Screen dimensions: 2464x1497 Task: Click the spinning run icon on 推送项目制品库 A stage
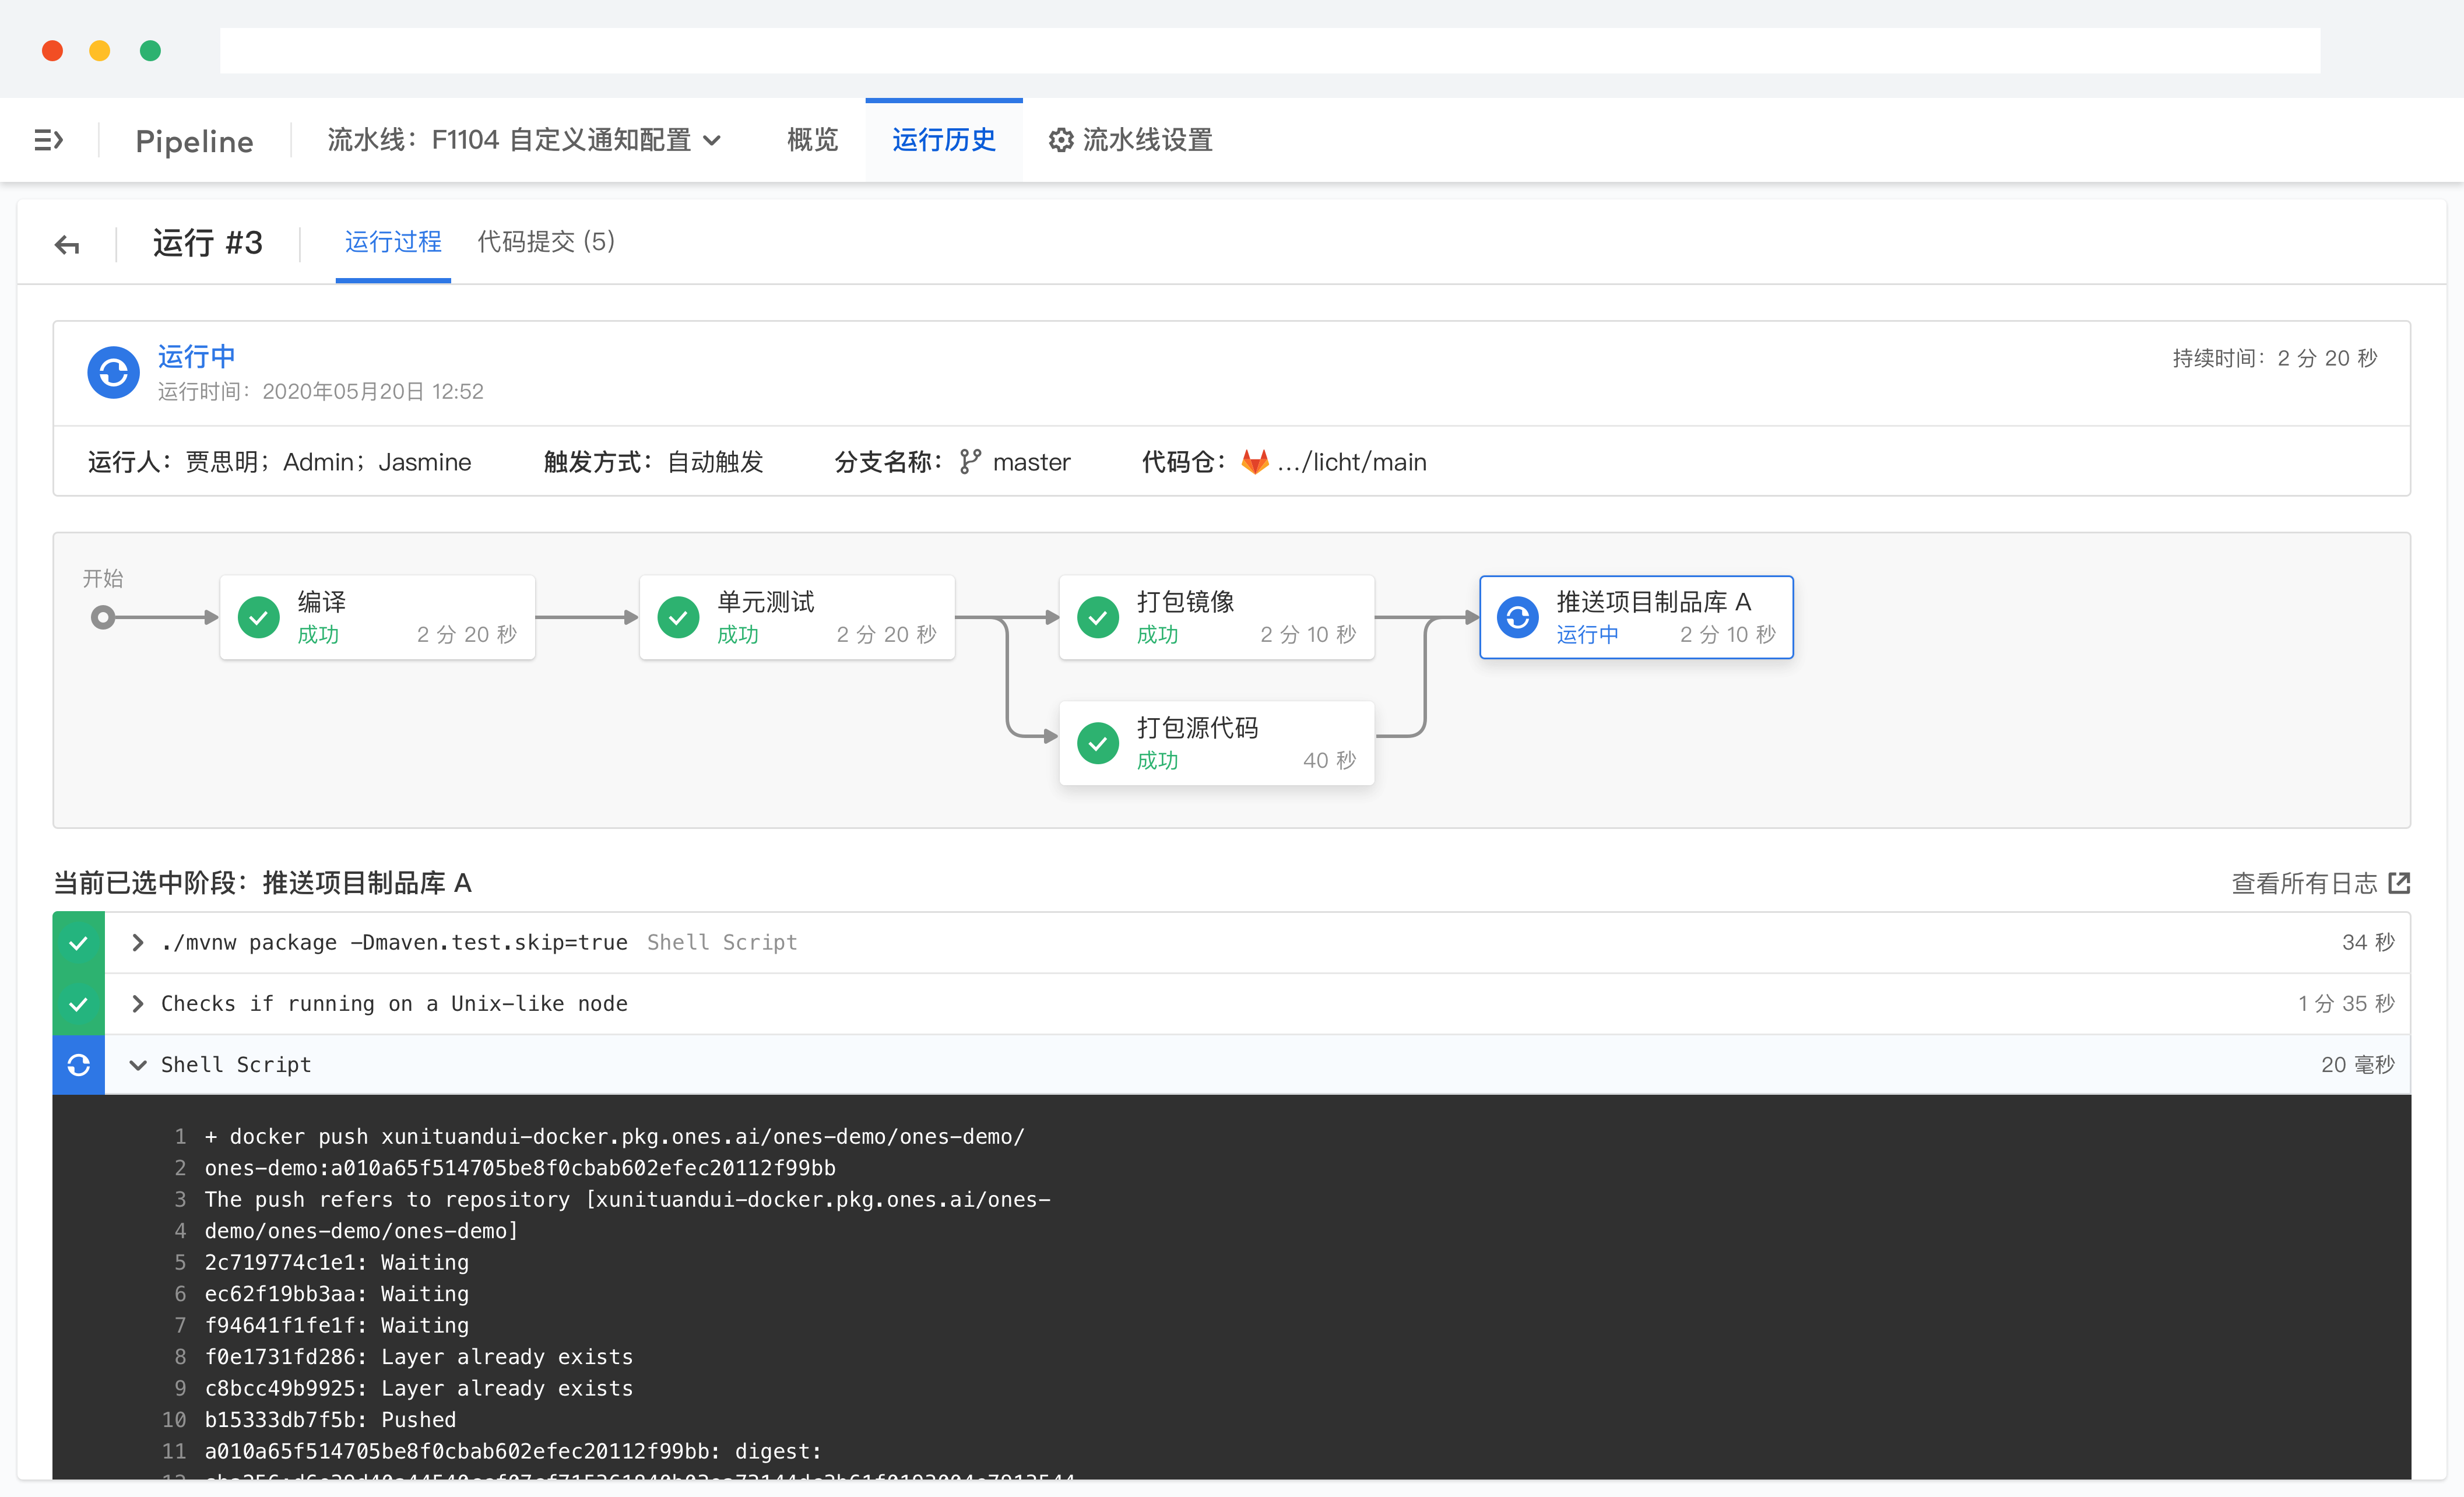tap(1518, 617)
